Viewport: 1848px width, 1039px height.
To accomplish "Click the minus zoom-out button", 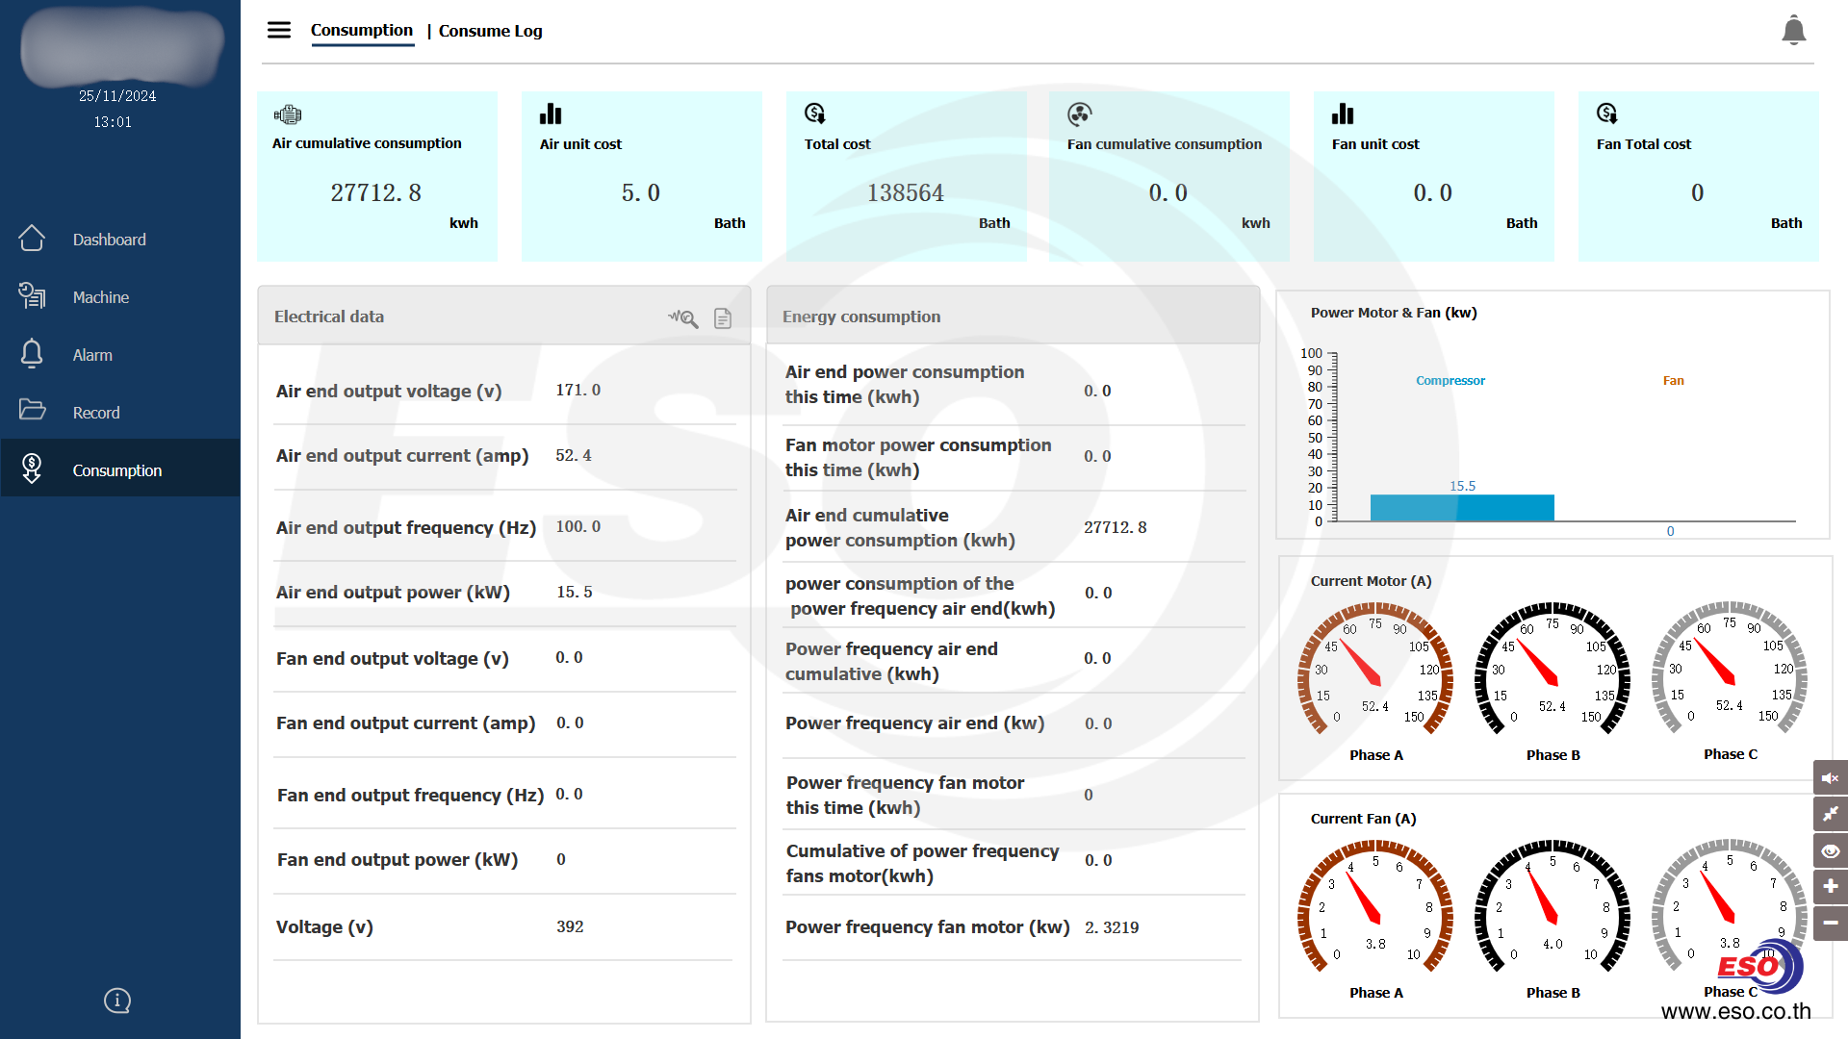I will 1830,923.
